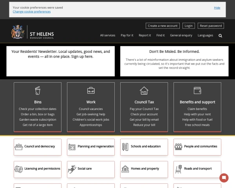The height and width of the screenshot is (188, 235).
Task: Open the red chat bubble widget
Action: (224, 178)
